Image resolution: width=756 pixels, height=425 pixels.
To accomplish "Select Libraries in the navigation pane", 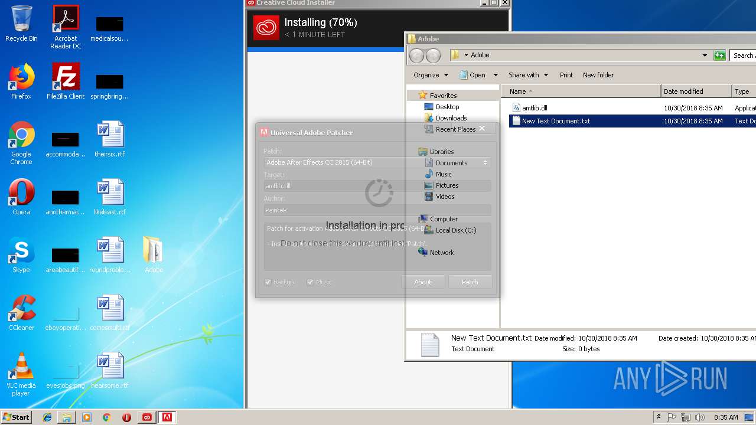I will (x=442, y=152).
